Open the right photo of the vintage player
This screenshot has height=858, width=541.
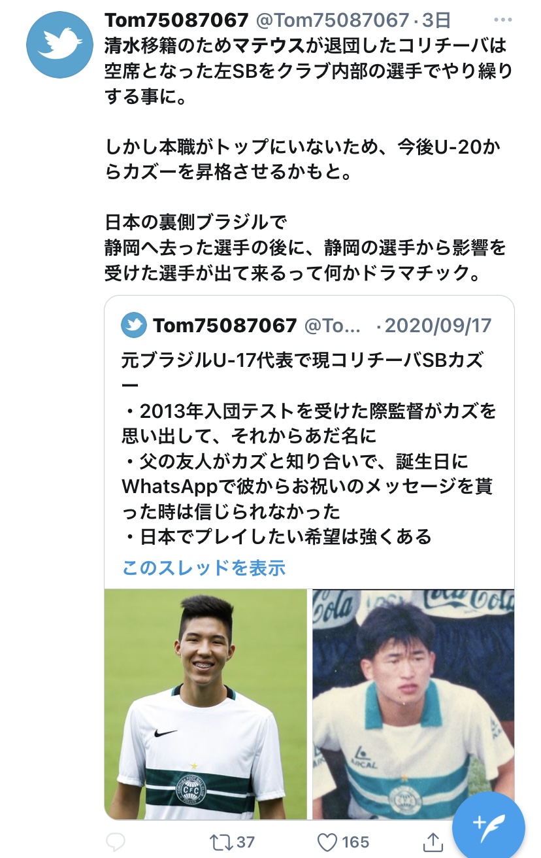pos(413,704)
